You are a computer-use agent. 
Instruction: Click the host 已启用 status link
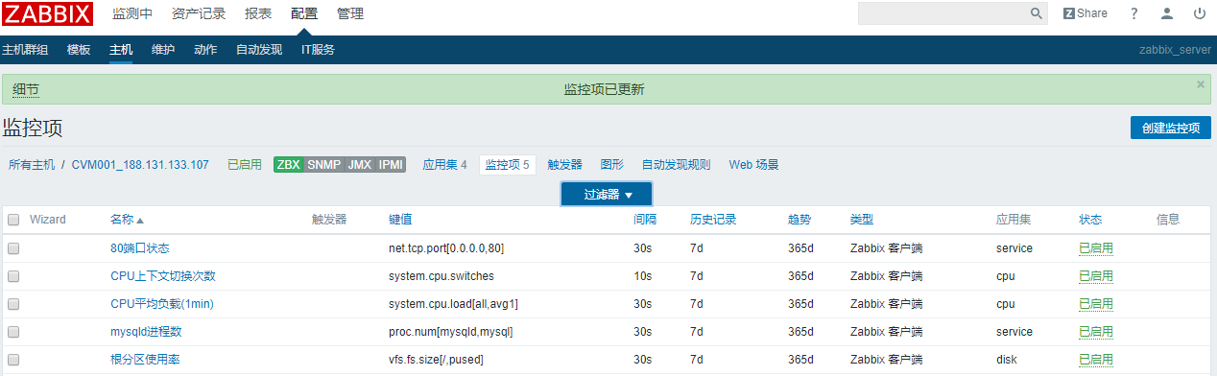[245, 164]
